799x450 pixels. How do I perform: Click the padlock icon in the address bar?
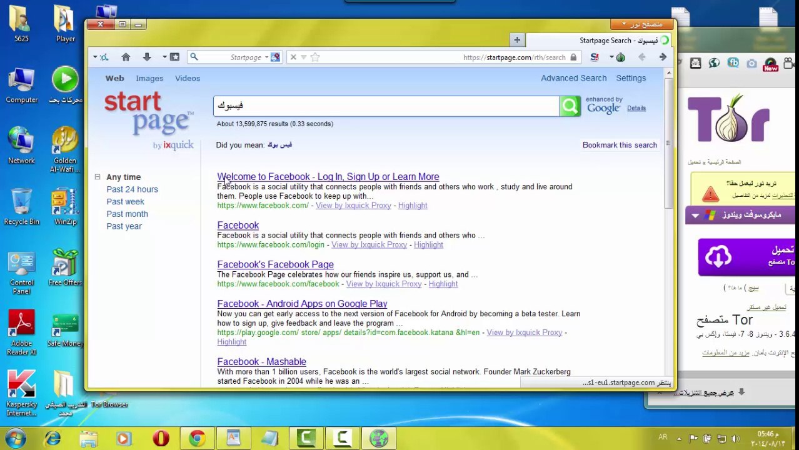pos(573,57)
